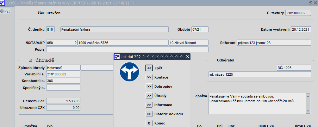Open Dobropisy via its arrow button
Viewport: 318px width, 127px height.
tap(149, 86)
